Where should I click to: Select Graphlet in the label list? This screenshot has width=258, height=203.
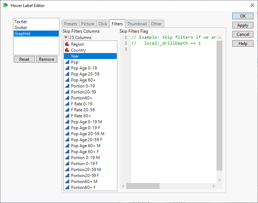point(36,33)
